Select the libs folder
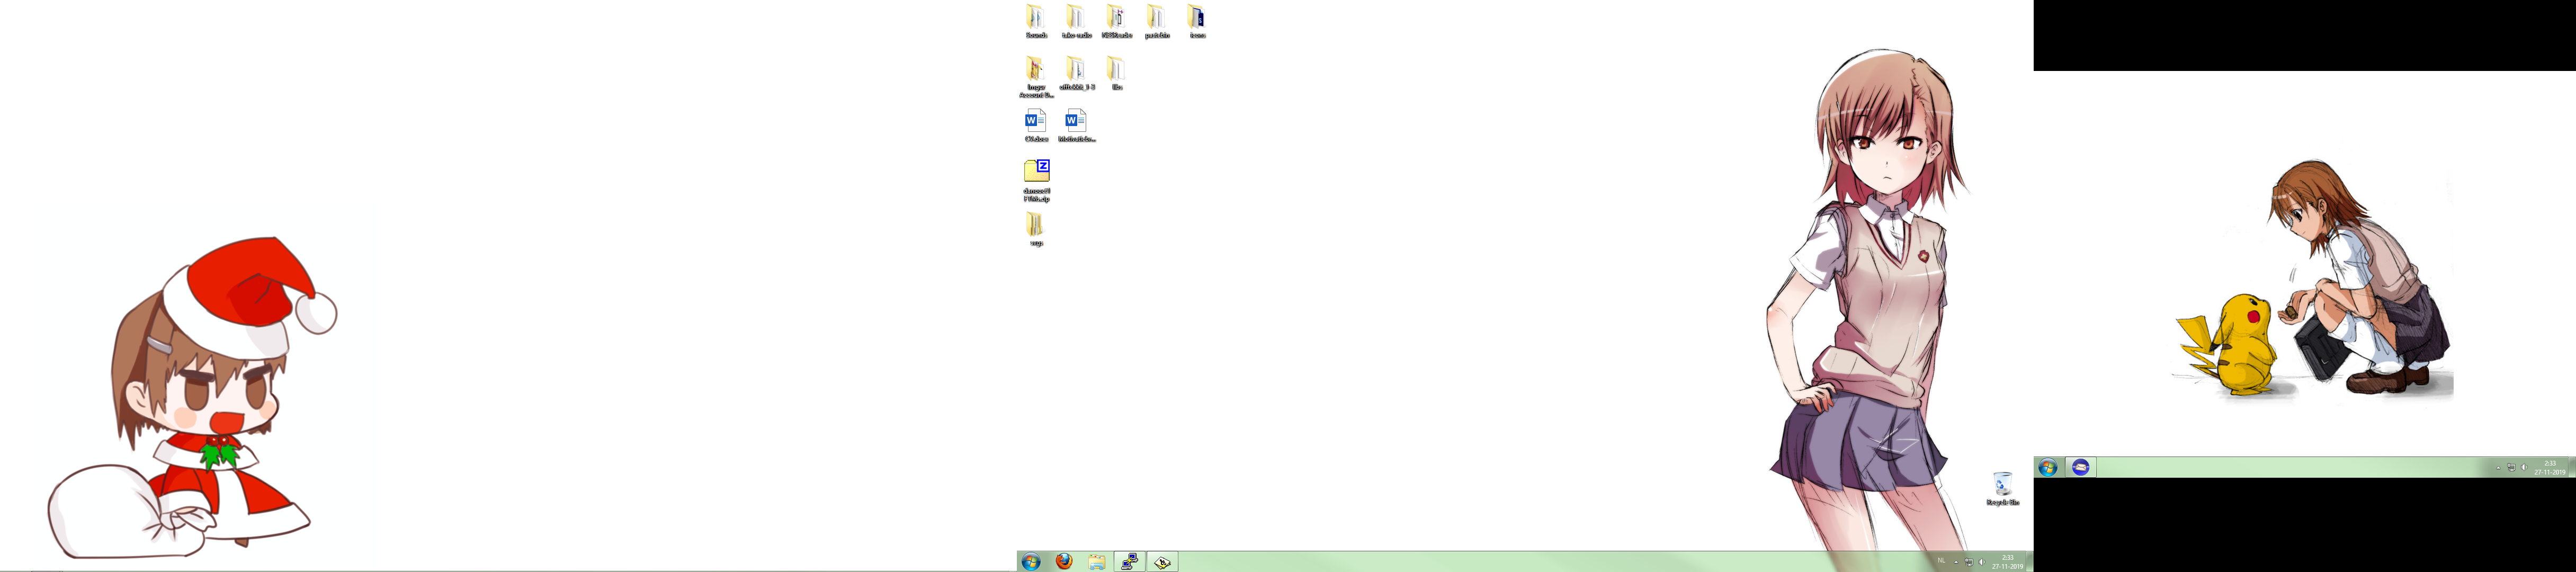Viewport: 2576px width, 572px height. (1116, 71)
